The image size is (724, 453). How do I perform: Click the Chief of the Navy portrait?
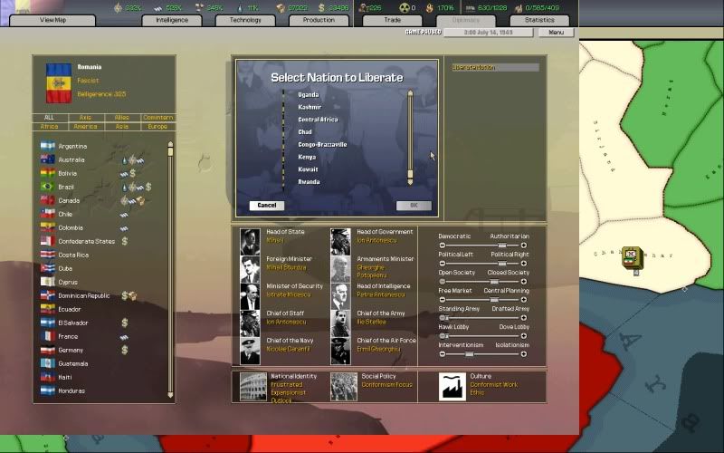pos(250,351)
